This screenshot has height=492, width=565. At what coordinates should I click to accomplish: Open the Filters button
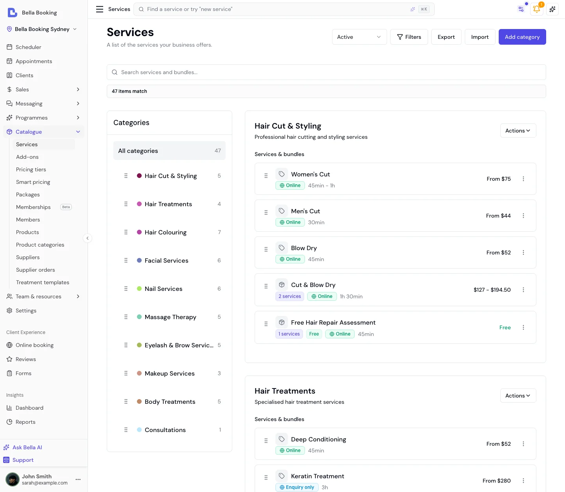(x=409, y=37)
